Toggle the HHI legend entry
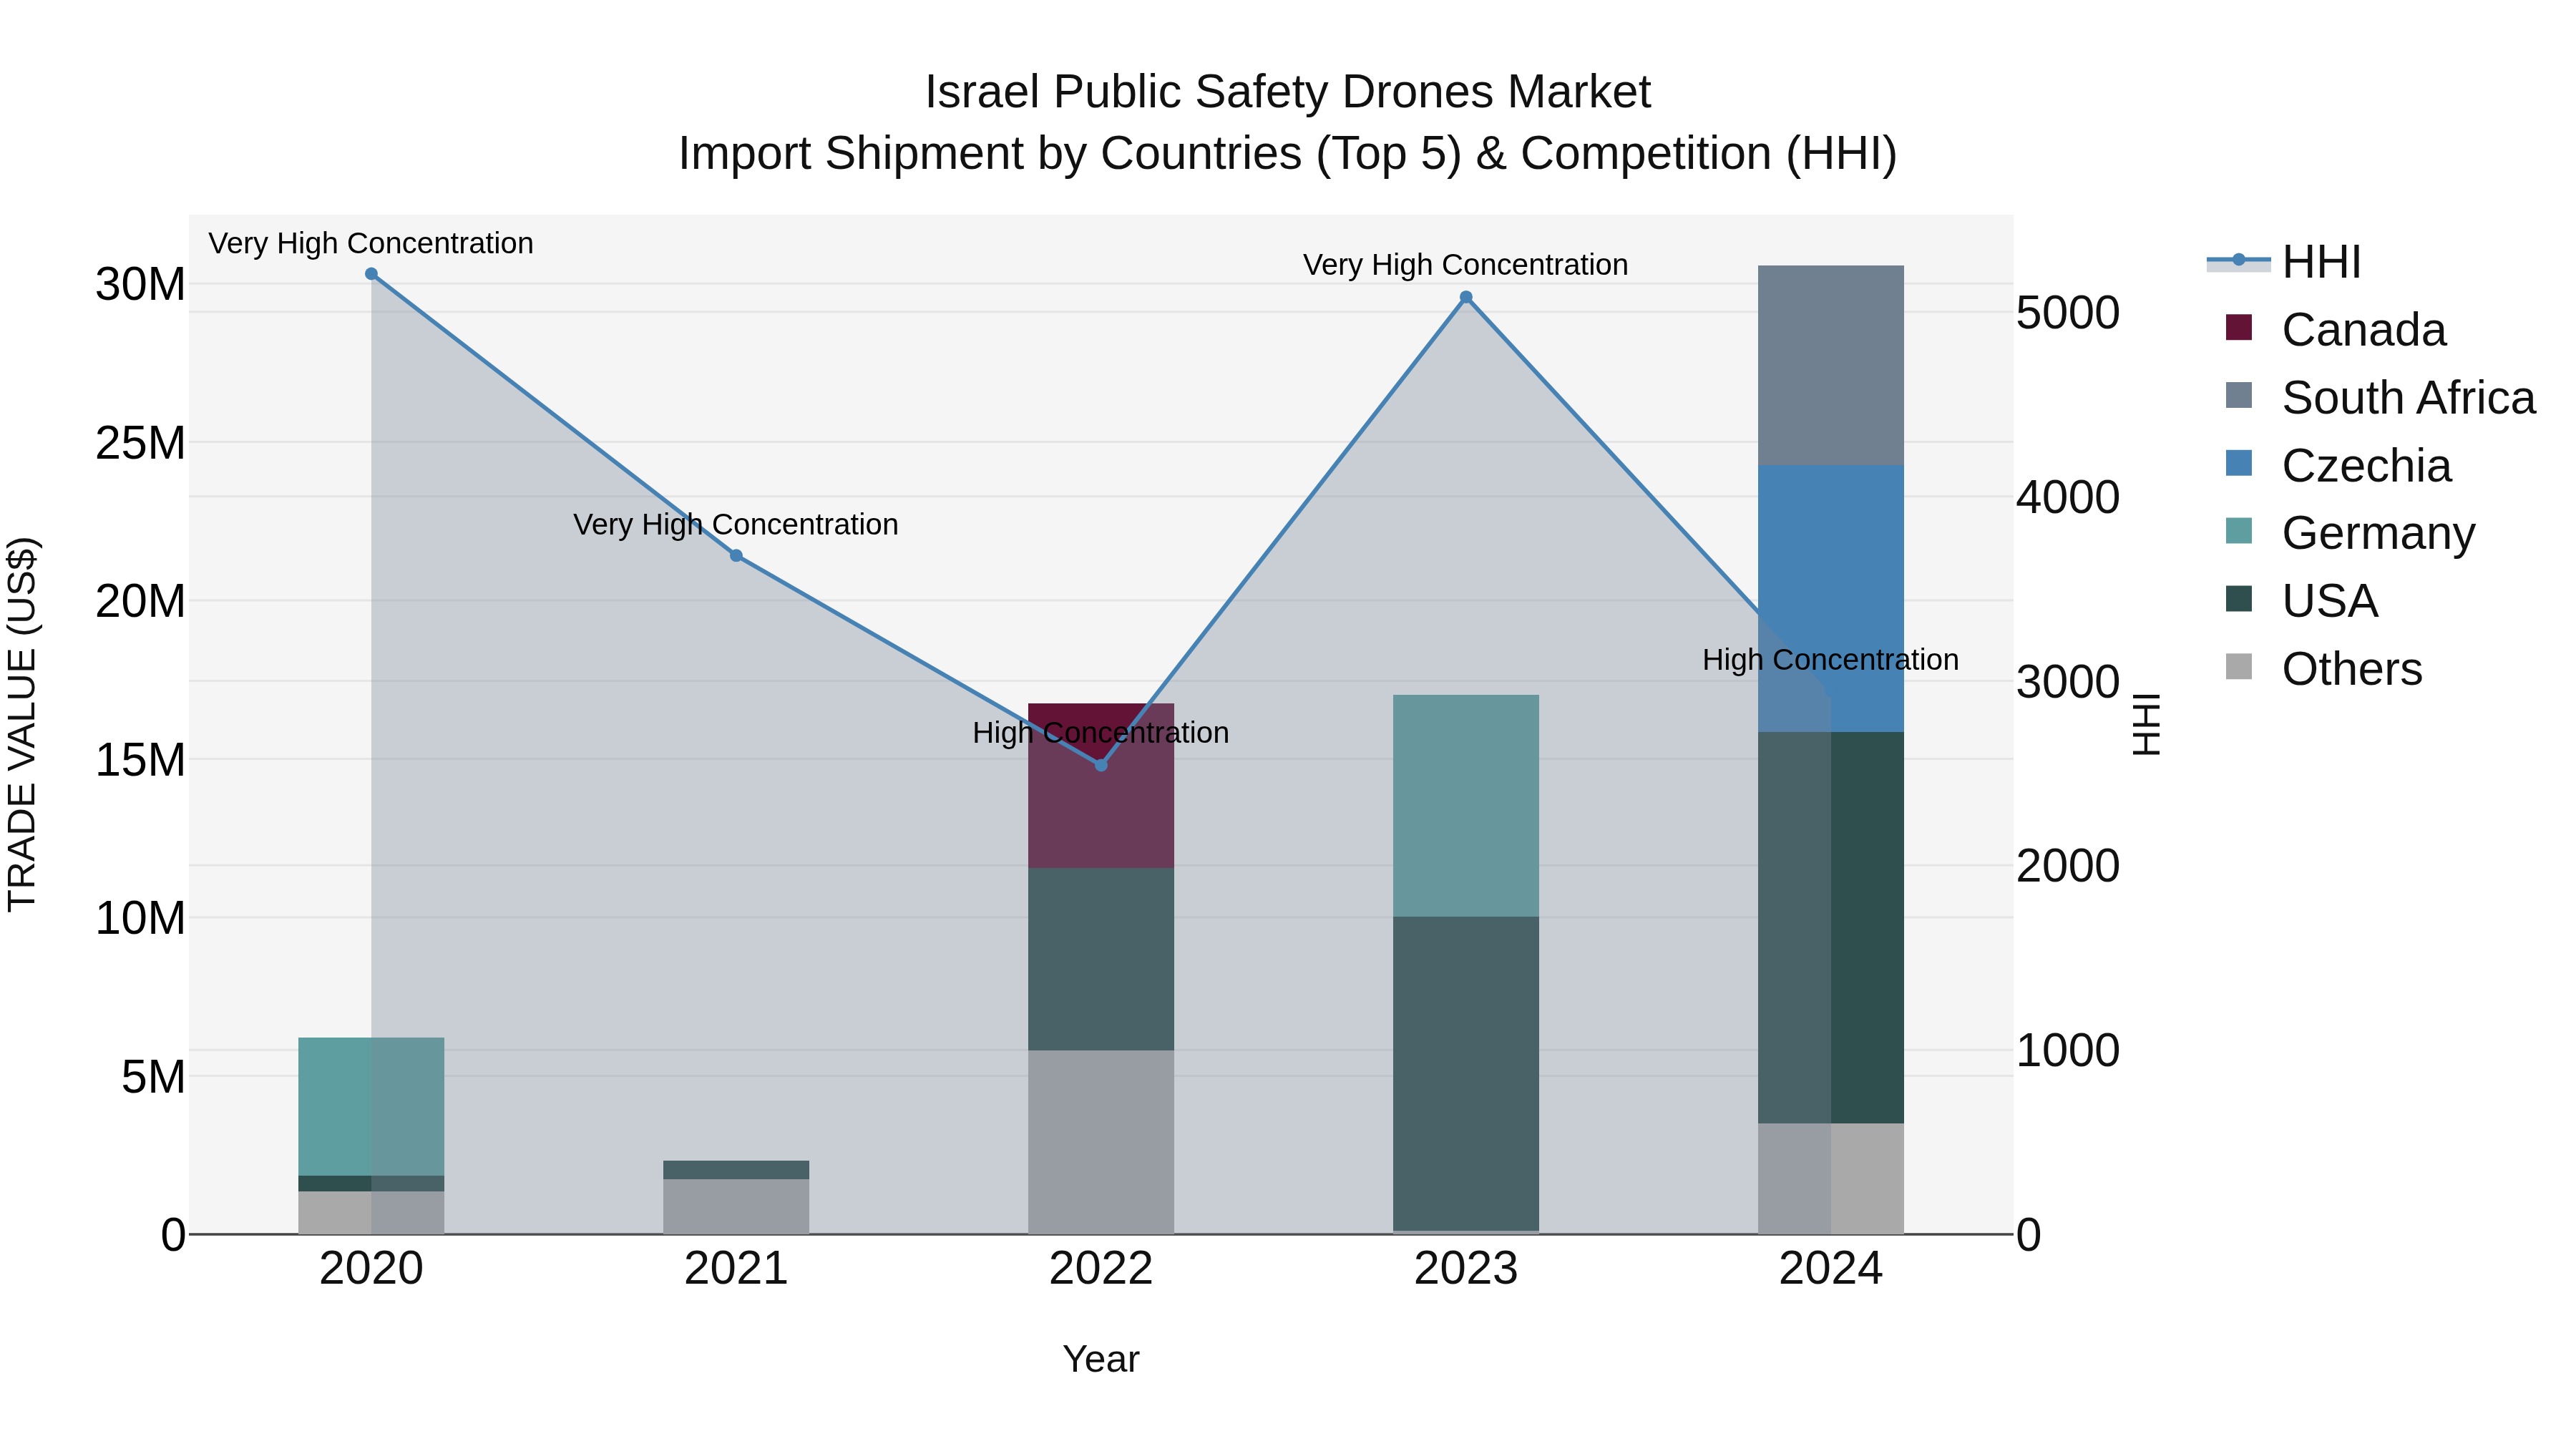This screenshot has height=1449, width=2576. [x=2283, y=262]
